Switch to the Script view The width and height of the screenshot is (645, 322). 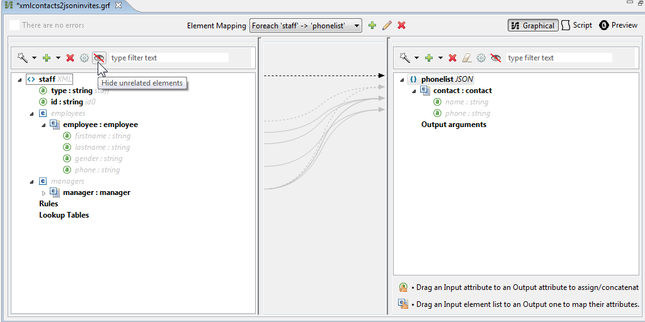point(576,26)
